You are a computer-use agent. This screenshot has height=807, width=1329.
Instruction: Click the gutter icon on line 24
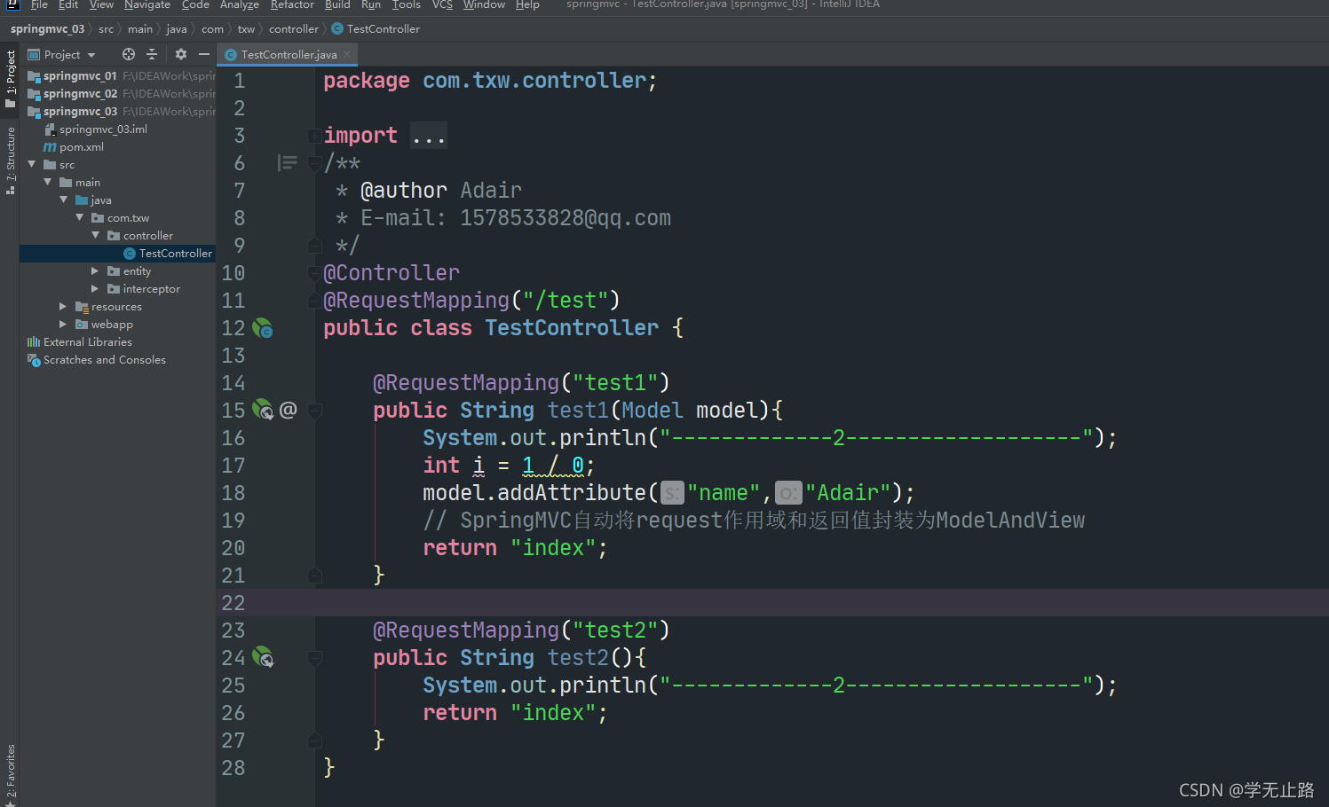click(x=263, y=657)
